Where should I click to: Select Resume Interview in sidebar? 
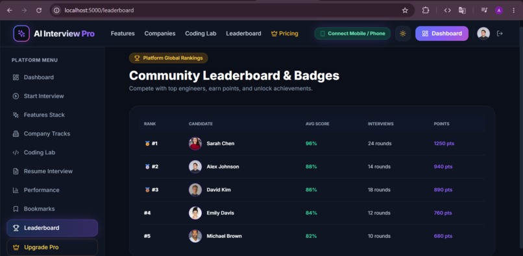click(53, 171)
